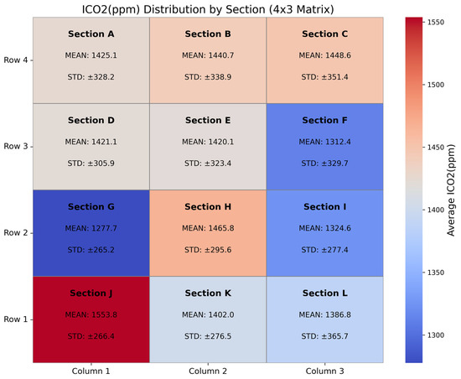The height and width of the screenshot is (379, 461).
Task: Click the Row 4 axis label
Action: tap(16, 60)
